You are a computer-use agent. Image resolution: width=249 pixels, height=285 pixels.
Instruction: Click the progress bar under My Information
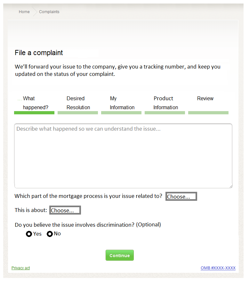click(121, 113)
